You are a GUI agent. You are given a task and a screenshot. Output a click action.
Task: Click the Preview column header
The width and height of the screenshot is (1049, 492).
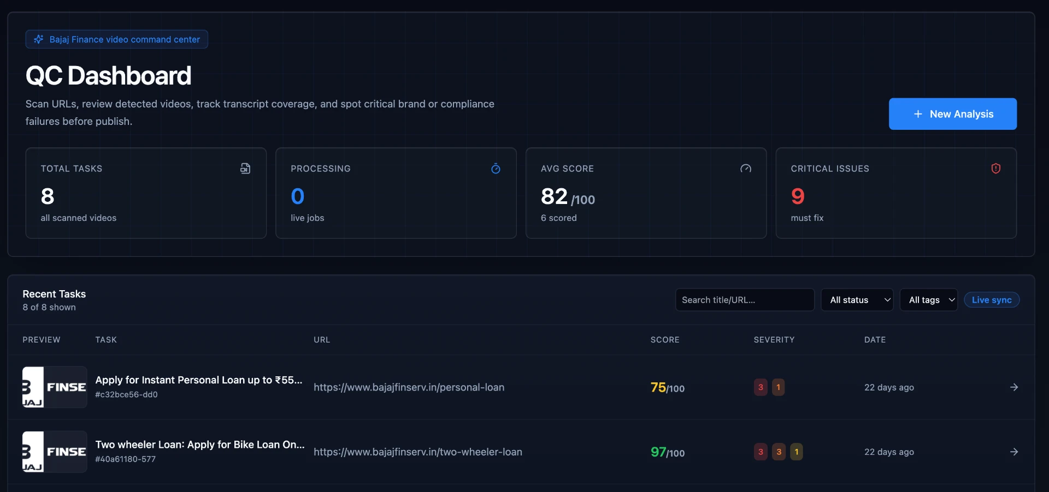[x=42, y=340]
